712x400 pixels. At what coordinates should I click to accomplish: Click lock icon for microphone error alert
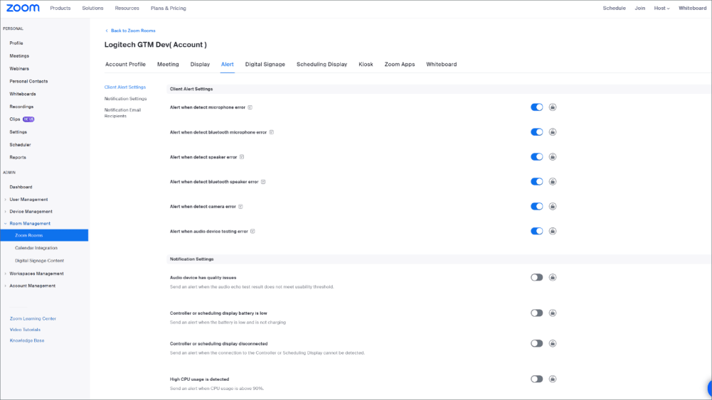(x=553, y=107)
